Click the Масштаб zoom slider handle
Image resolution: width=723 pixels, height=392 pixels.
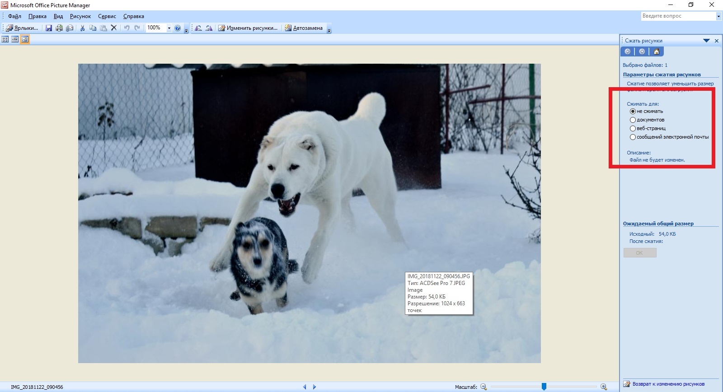click(544, 387)
